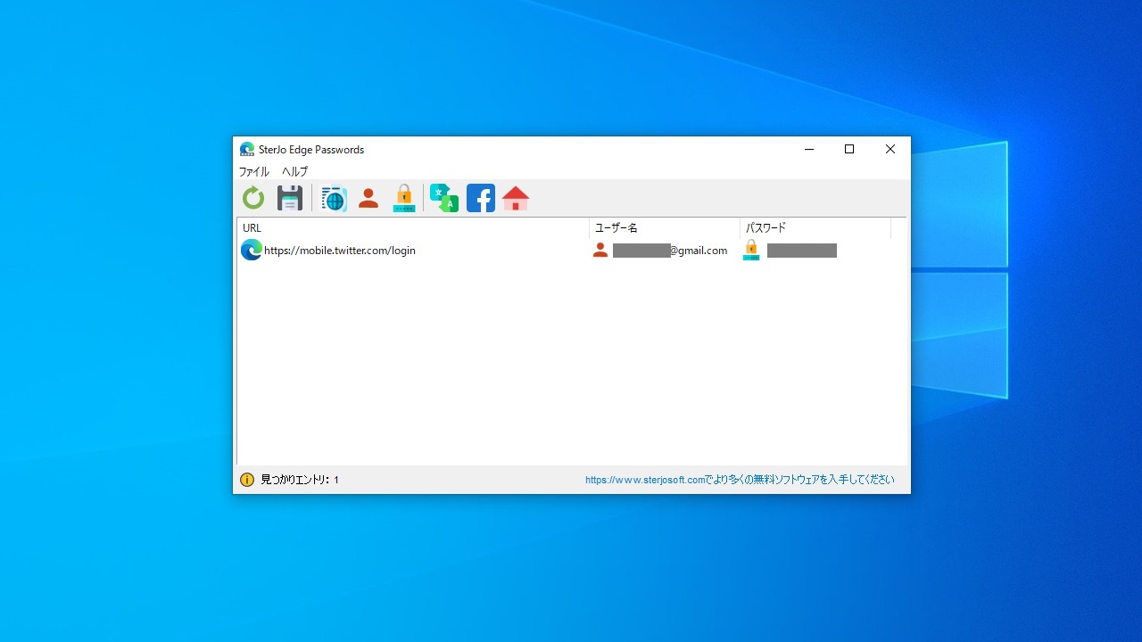1142x642 pixels.
Task: Click the @gmail.com username cell
Action: tap(670, 251)
